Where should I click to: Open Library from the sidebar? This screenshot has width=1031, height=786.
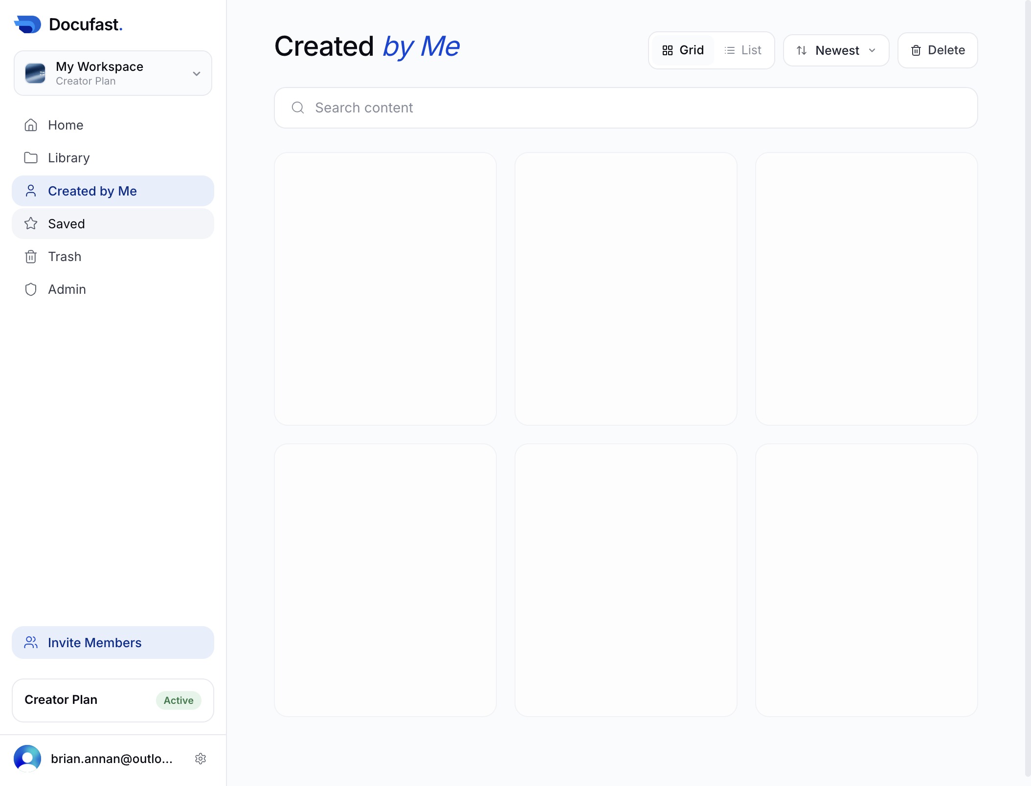tap(113, 158)
